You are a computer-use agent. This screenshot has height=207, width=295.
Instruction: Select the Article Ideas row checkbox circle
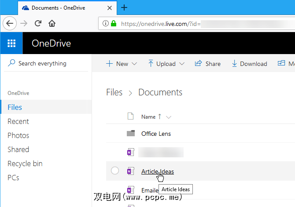[115, 171]
